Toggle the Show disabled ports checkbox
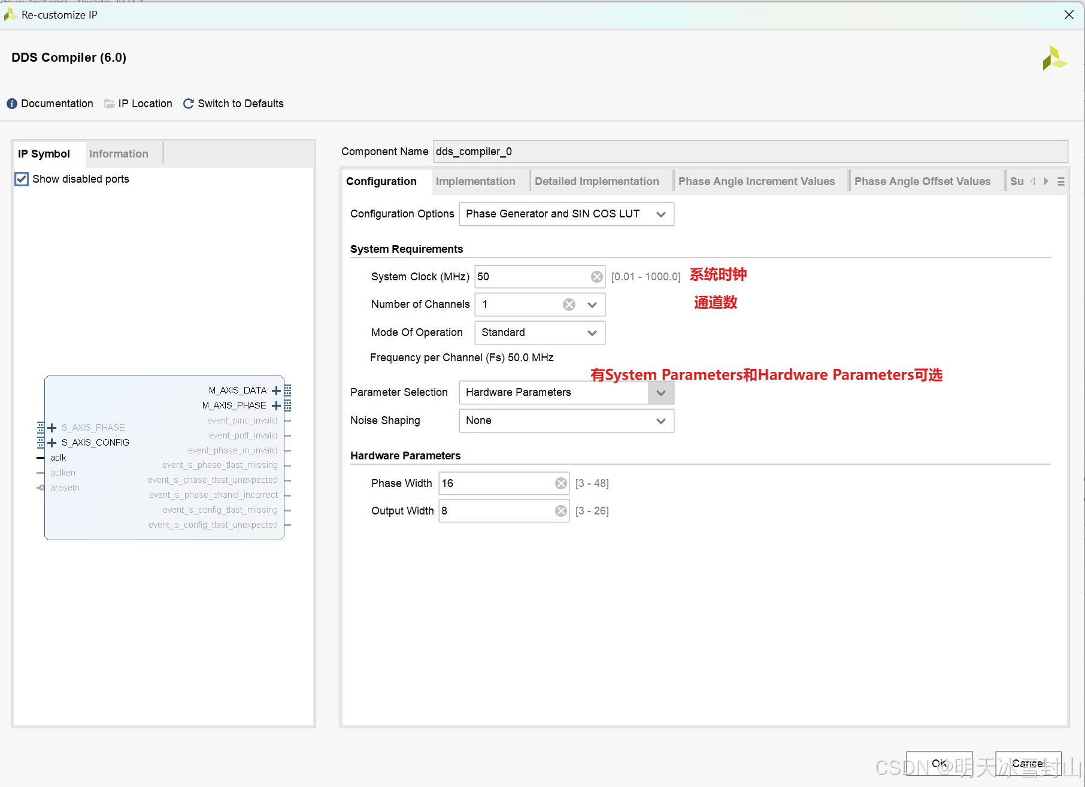 pyautogui.click(x=22, y=179)
